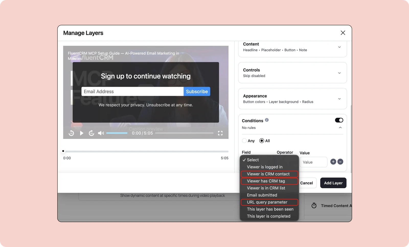Add a new condition rule with plus icon

click(x=333, y=162)
